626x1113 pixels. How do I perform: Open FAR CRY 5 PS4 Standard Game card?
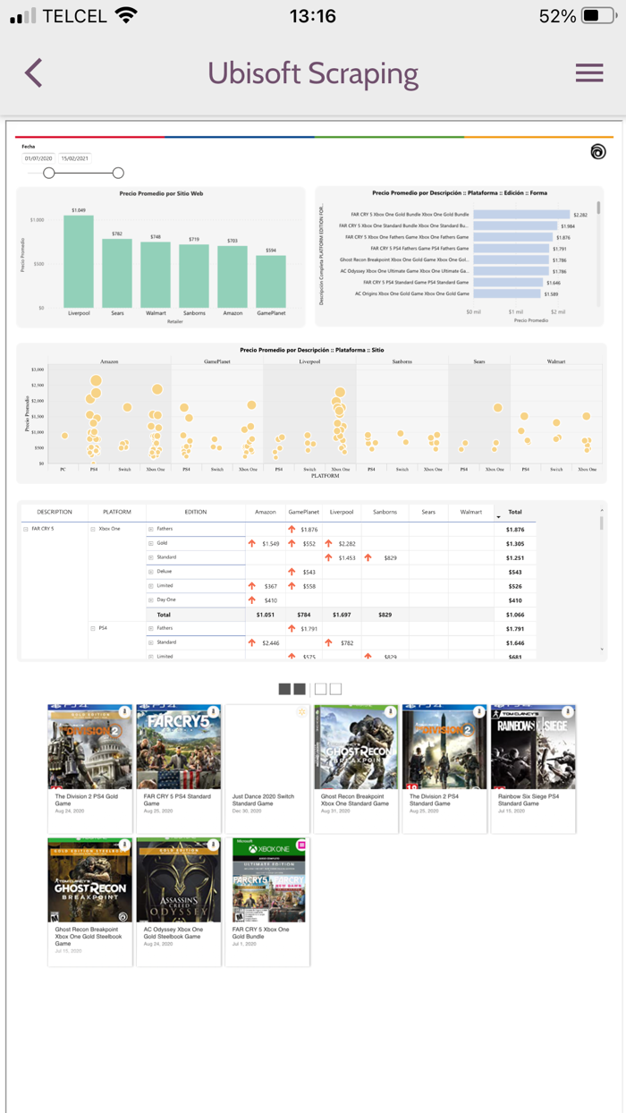(x=178, y=769)
